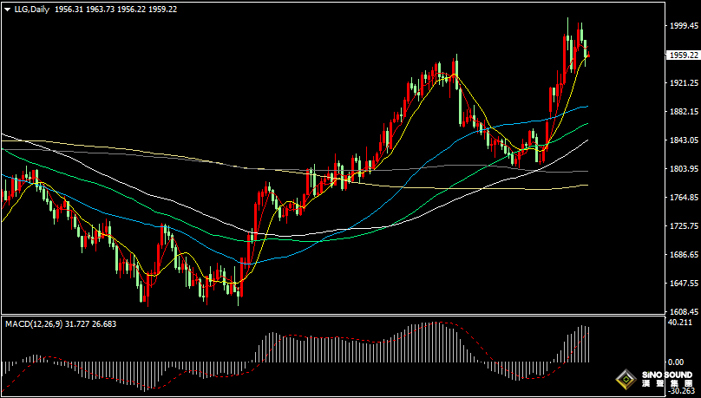Screen dimensions: 701x398
Task: Click the MACD values 31.727 26.683
Action: pos(91,324)
